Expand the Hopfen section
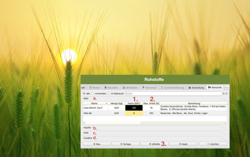The image size is (250, 157). coord(87,127)
